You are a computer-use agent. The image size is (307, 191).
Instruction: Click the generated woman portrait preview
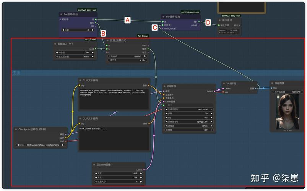(x=288, y=112)
